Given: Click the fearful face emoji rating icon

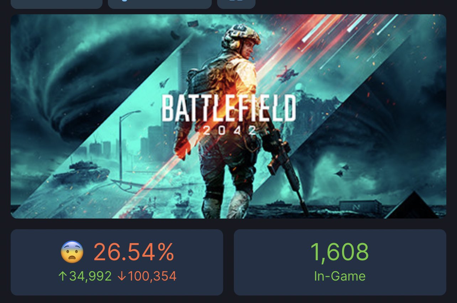Looking at the screenshot, I should [72, 252].
